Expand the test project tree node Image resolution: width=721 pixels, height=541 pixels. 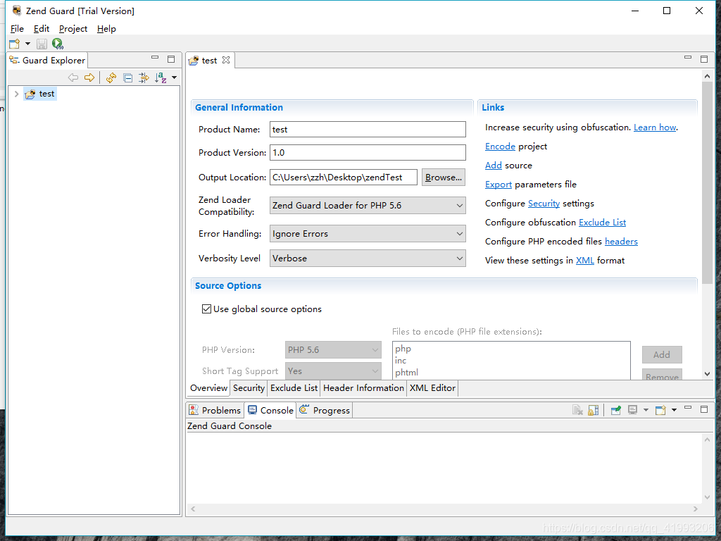[x=17, y=94]
